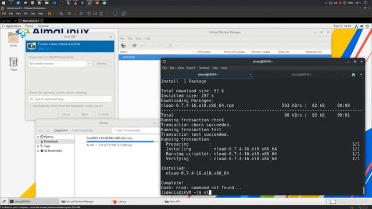Open VMware Tabs menu
This screenshot has width=372, height=209.
point(33,13)
